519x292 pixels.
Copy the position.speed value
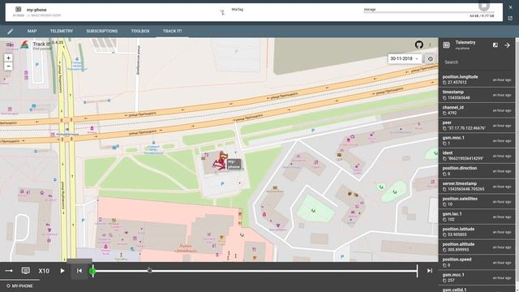tap(444, 265)
